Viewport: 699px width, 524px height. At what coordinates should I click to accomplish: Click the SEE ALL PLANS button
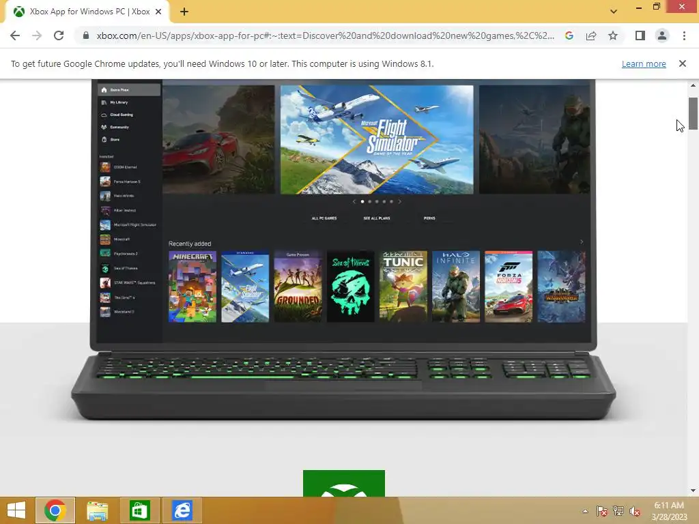point(377,218)
